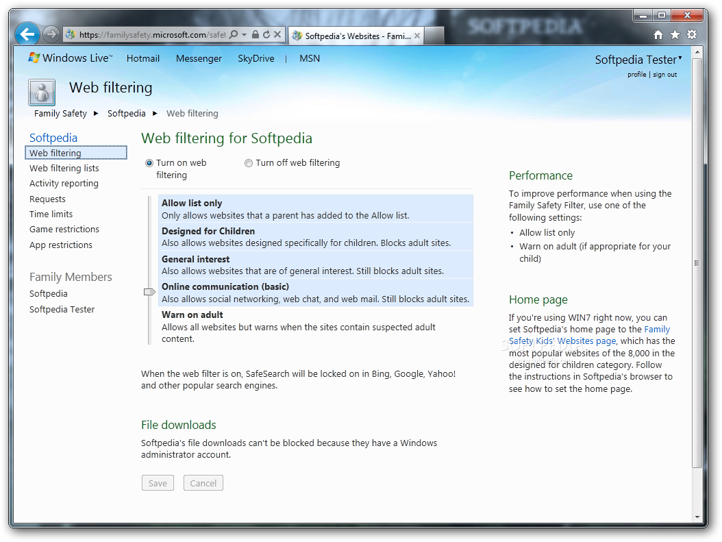
Task: Open MSN from the top menu
Action: pyautogui.click(x=310, y=58)
